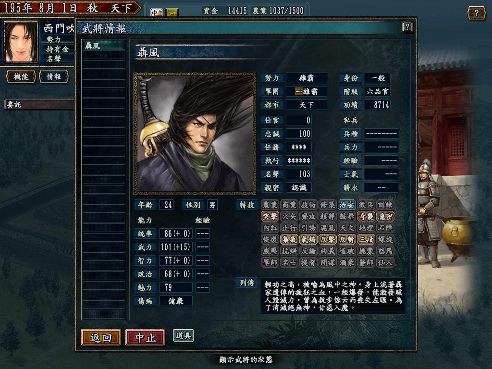The height and width of the screenshot is (369, 492).
Task: Select the 突擊 skill tile
Action: coord(270,216)
